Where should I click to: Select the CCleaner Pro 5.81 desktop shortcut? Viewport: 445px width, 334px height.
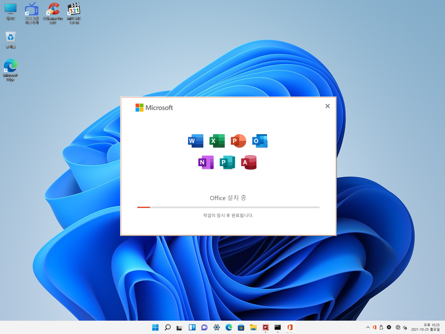click(53, 13)
